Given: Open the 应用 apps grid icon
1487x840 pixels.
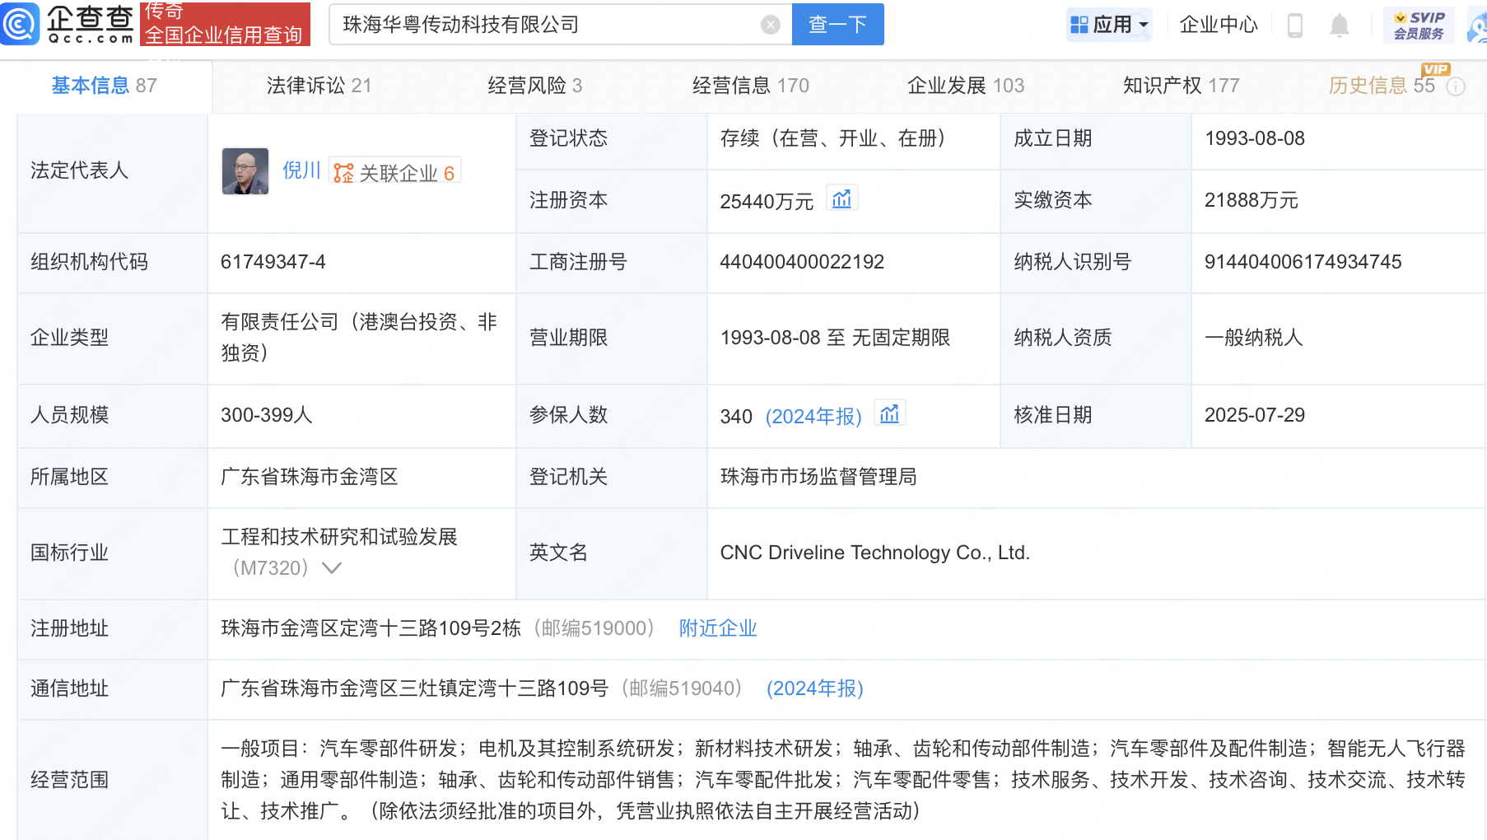Looking at the screenshot, I should pyautogui.click(x=1079, y=25).
